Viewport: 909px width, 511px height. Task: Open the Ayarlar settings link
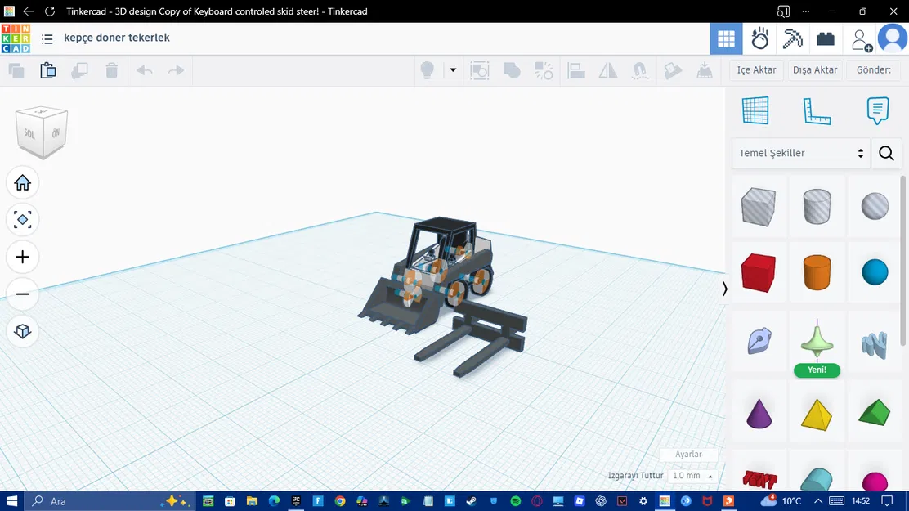[x=688, y=454]
